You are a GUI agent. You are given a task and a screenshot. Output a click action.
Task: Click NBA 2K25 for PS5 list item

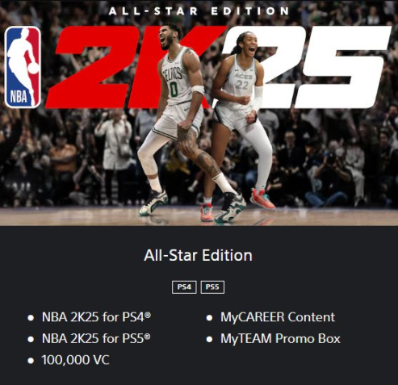[96, 338]
